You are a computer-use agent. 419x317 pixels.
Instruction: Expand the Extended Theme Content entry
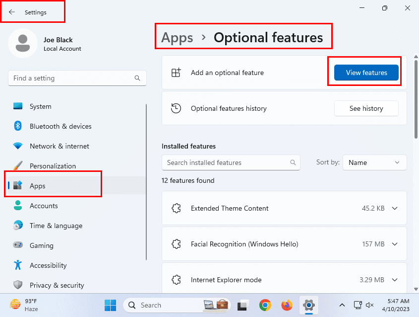coord(395,208)
